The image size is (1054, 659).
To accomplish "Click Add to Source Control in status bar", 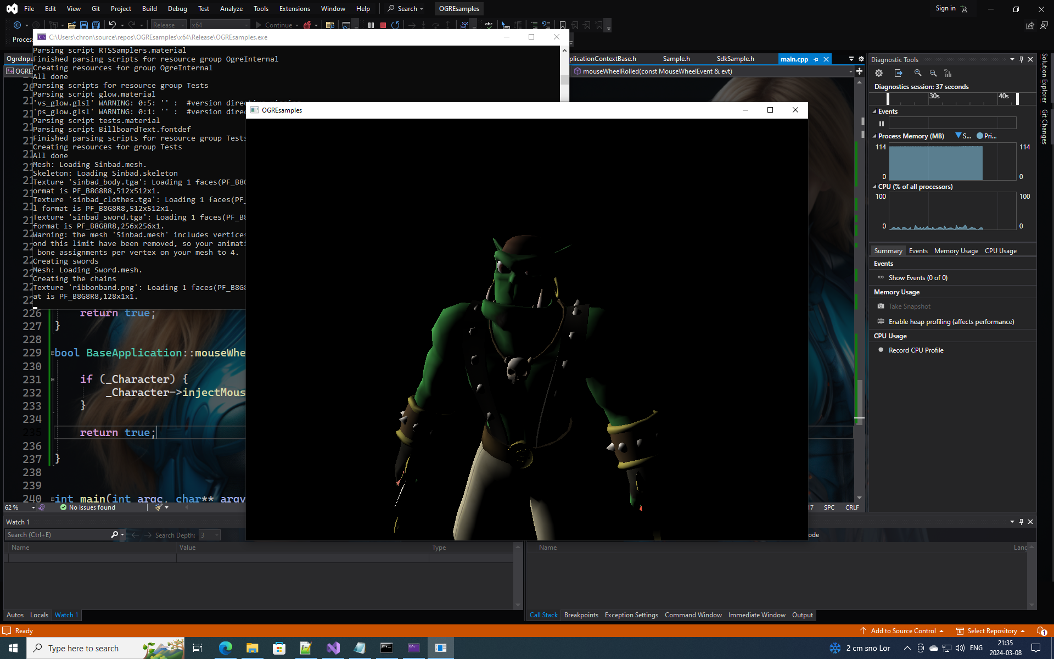I will [903, 631].
